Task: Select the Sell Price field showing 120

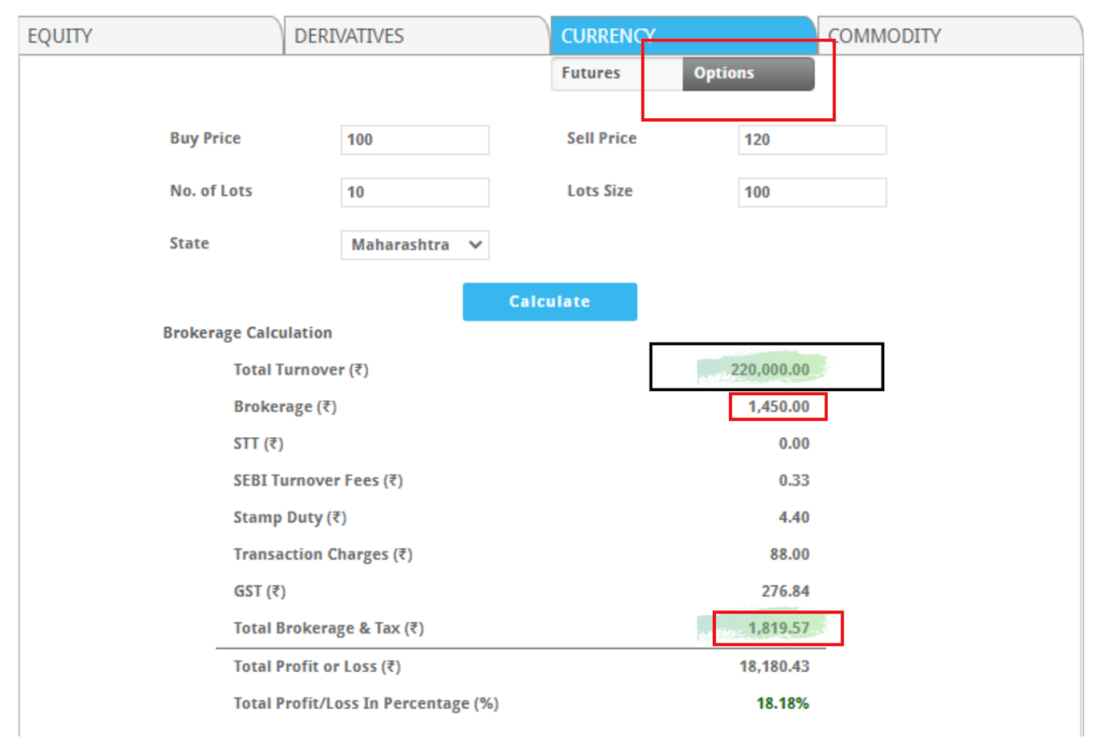Action: coord(811,140)
